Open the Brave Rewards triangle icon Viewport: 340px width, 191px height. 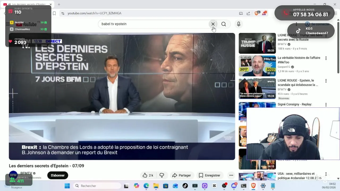[x=264, y=13]
